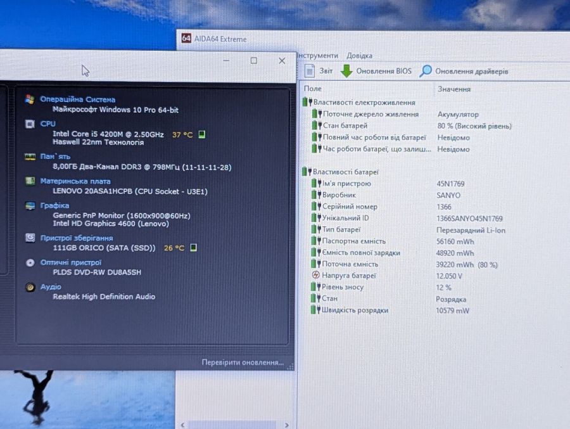
Task: Click the 111GB ORICO (SATA (SSD)) text
Action: (x=104, y=248)
